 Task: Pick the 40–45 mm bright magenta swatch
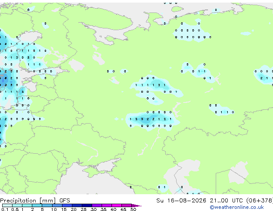point(117,205)
